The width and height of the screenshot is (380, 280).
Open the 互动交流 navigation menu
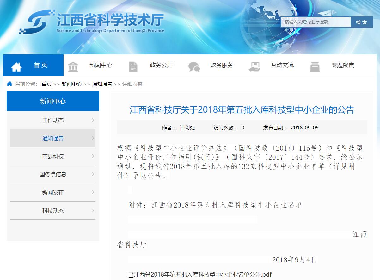pyautogui.click(x=282, y=65)
